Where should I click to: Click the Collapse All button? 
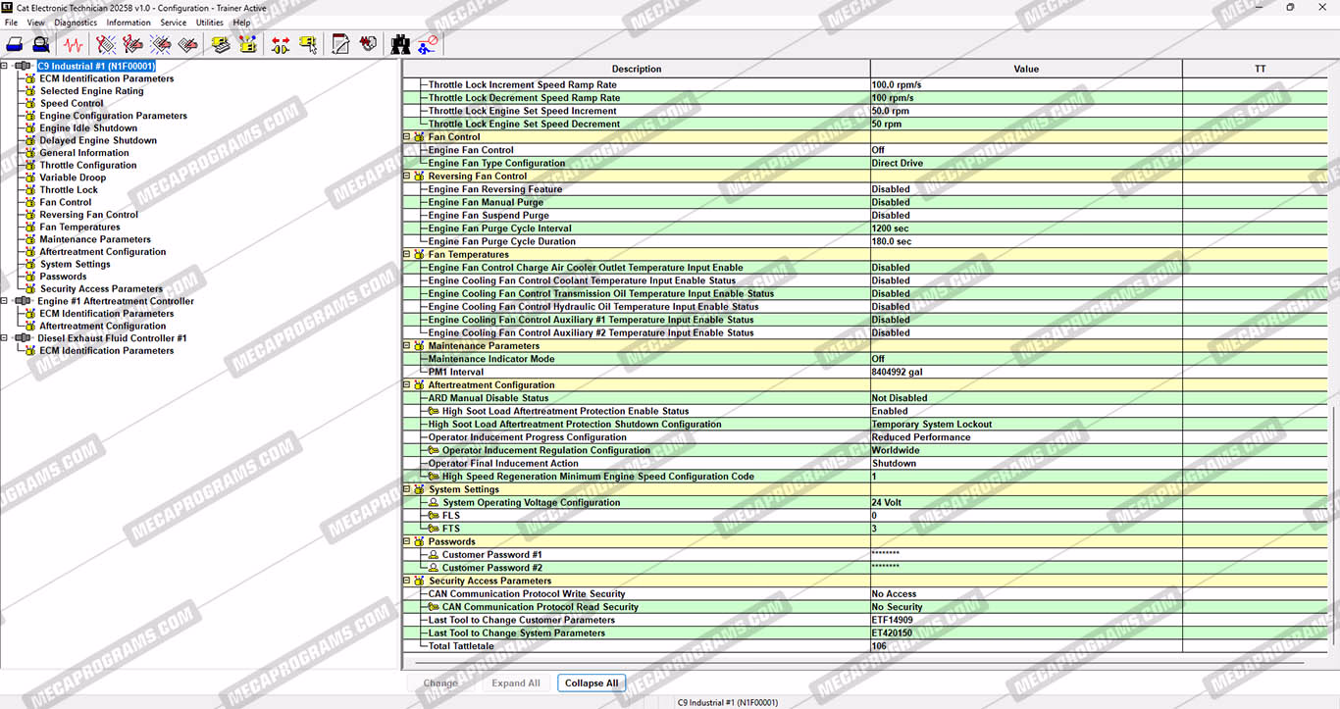(592, 684)
